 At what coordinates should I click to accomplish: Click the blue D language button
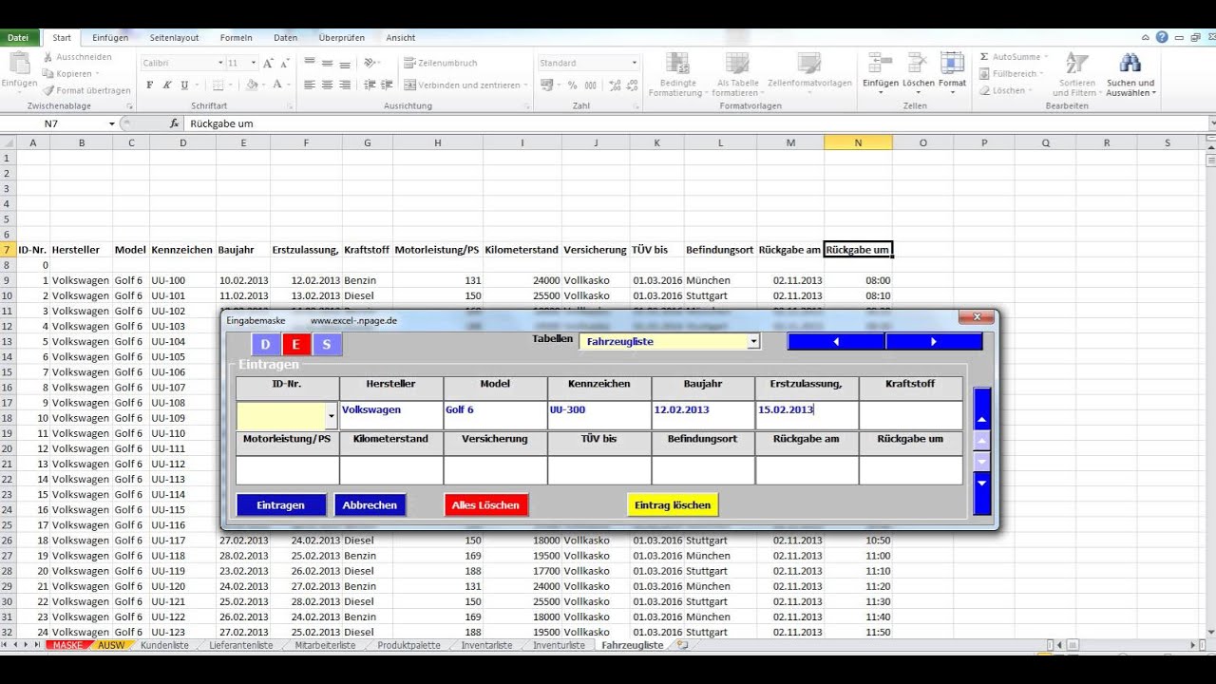coord(266,344)
